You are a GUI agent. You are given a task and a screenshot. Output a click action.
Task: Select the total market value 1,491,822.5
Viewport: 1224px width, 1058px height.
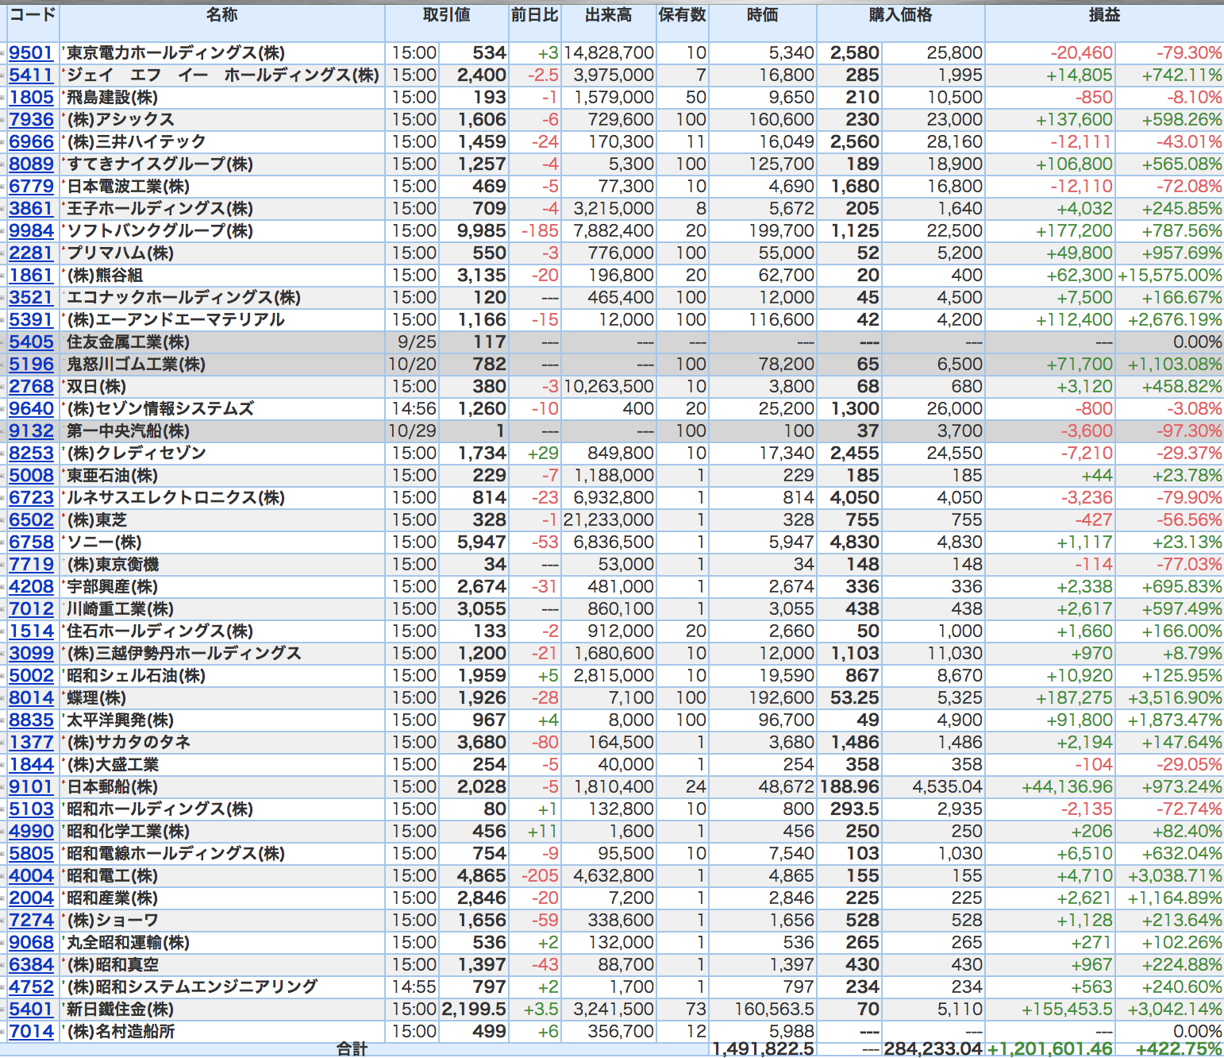(763, 1048)
